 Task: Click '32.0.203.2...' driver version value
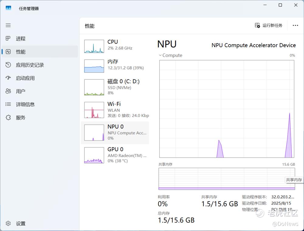tap(283, 197)
